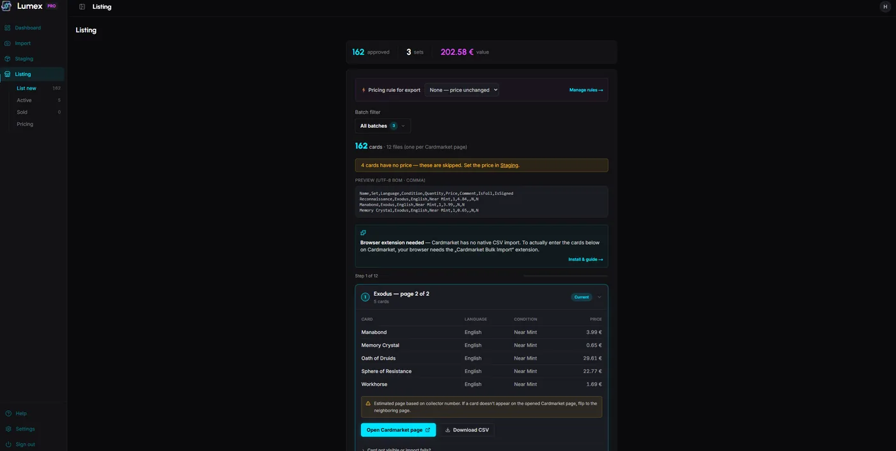Viewport: 896px width, 451px height.
Task: Click the 22.77 € price cell
Action: [x=592, y=371]
